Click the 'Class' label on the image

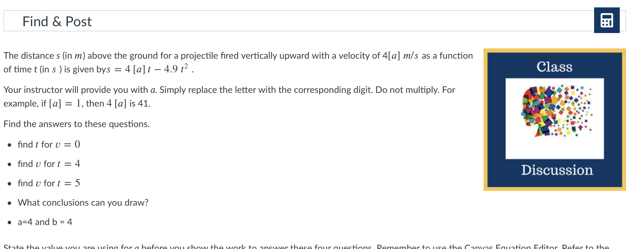point(555,67)
